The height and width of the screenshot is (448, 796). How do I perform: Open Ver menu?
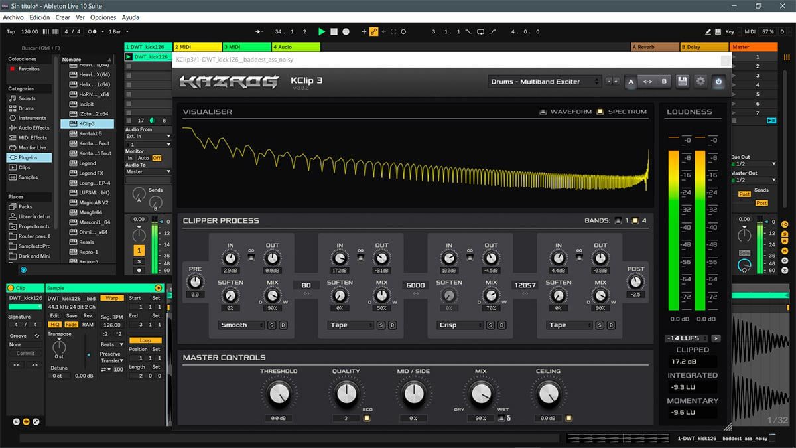click(80, 17)
